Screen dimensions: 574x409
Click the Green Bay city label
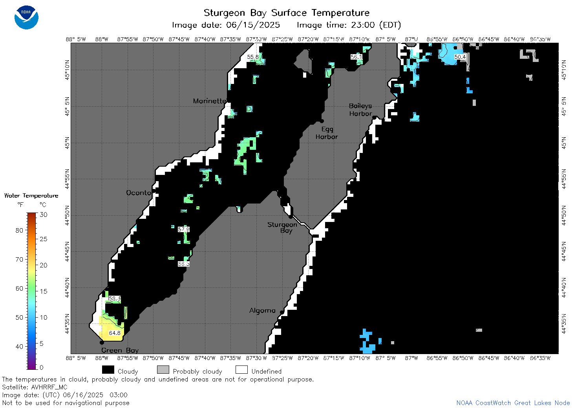pos(120,350)
